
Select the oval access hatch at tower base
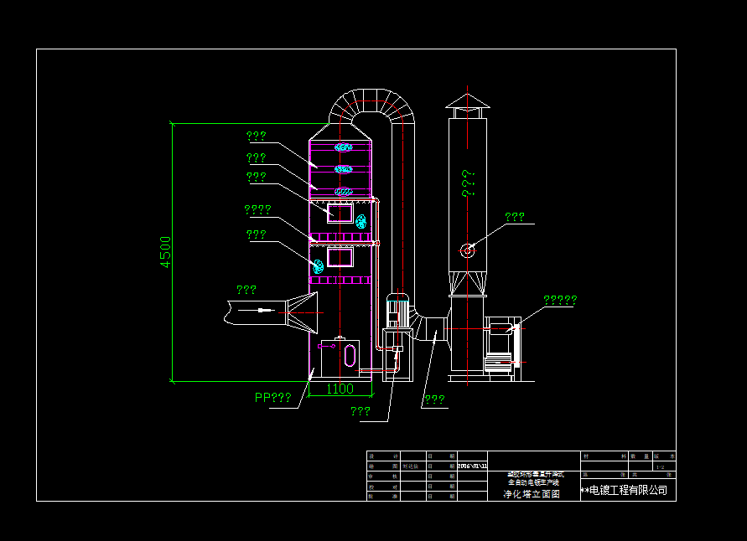[350, 356]
